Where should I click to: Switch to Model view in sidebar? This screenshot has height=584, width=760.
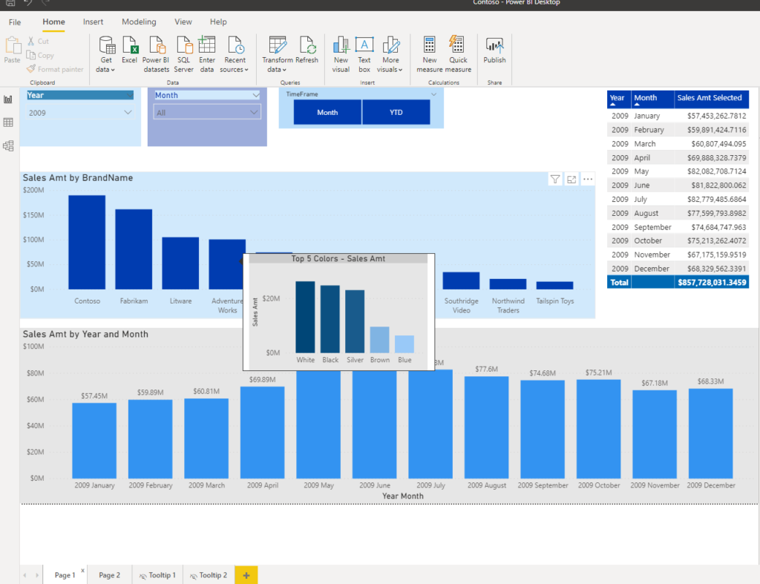click(x=8, y=146)
